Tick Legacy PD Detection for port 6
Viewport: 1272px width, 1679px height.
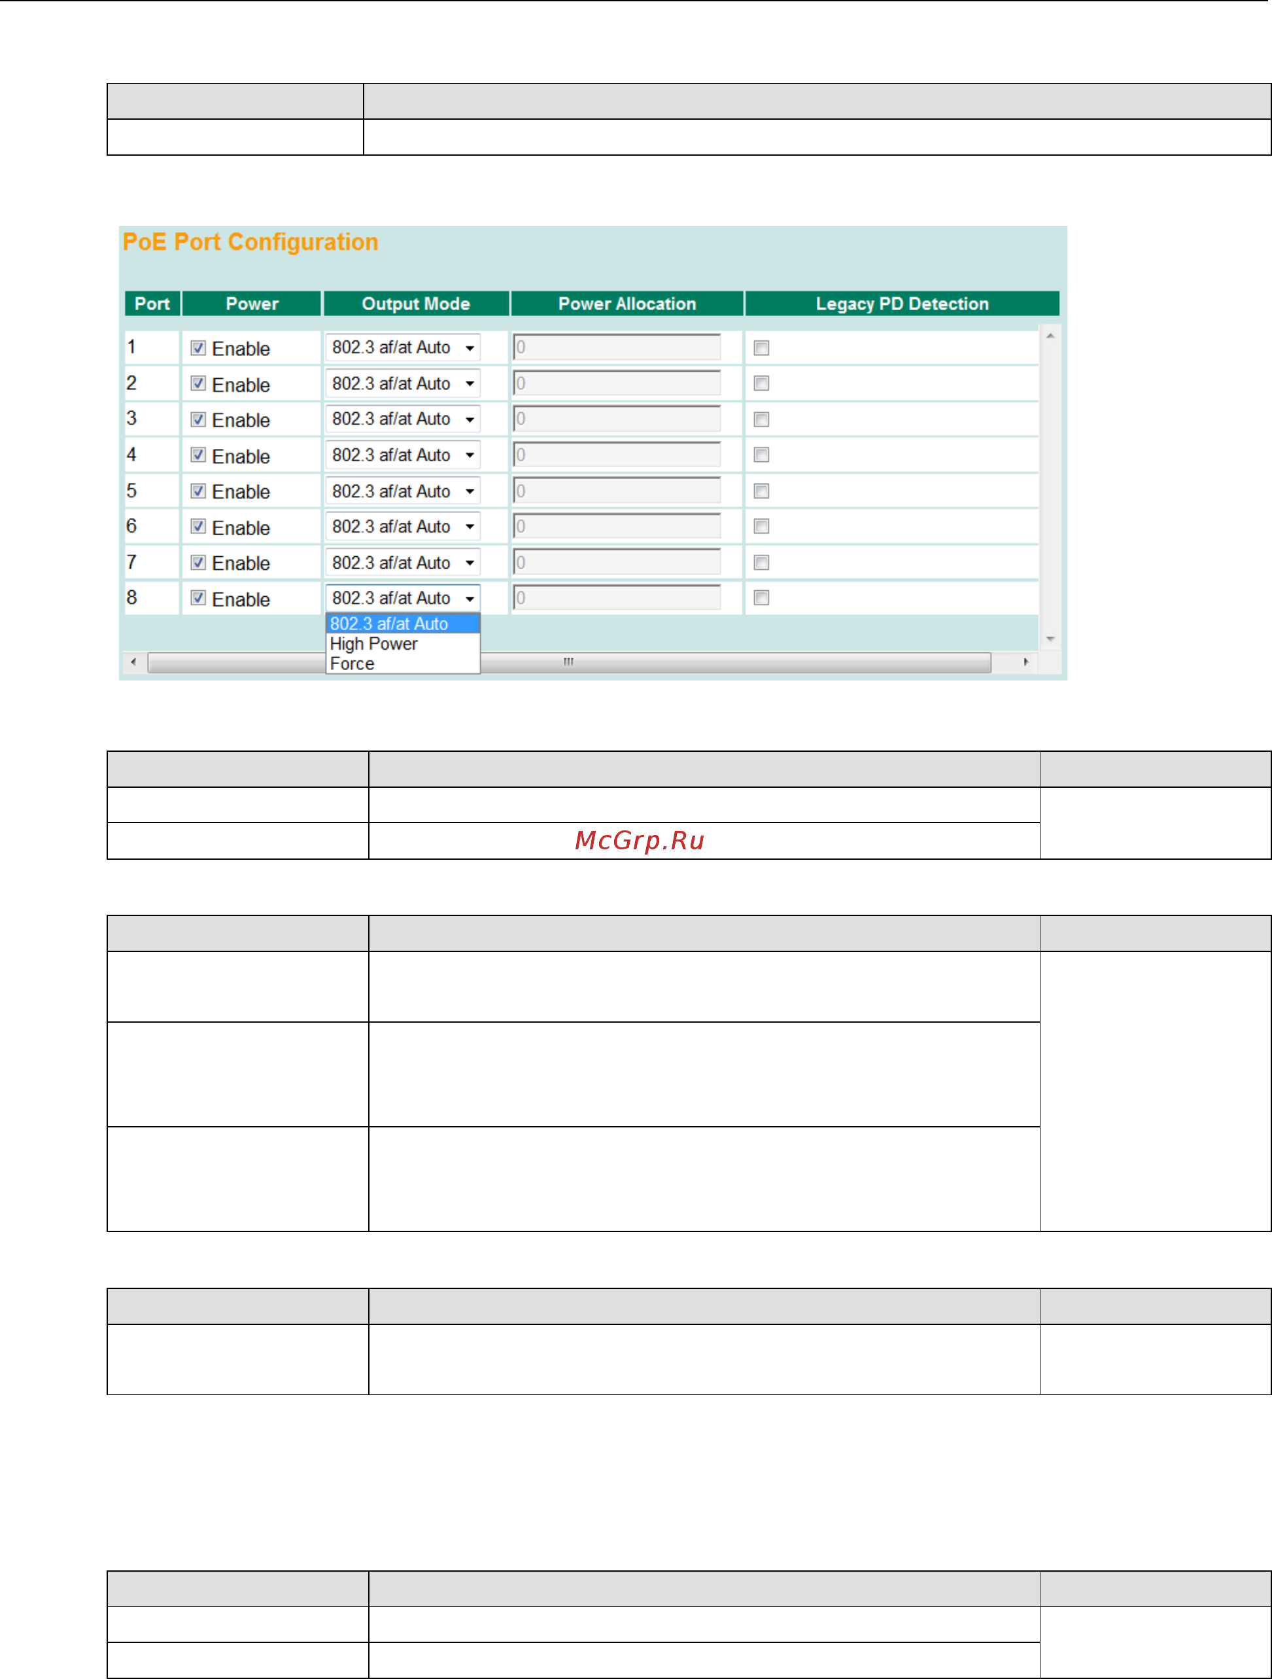(x=761, y=526)
